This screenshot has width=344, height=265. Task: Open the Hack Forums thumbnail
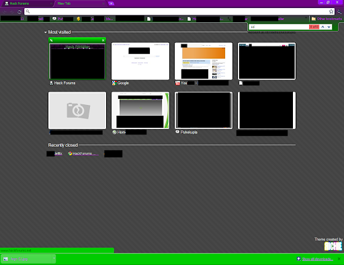(77, 61)
